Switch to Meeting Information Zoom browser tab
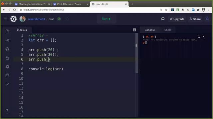Image resolution: width=213 pixels, height=119 pixels. 32,4
